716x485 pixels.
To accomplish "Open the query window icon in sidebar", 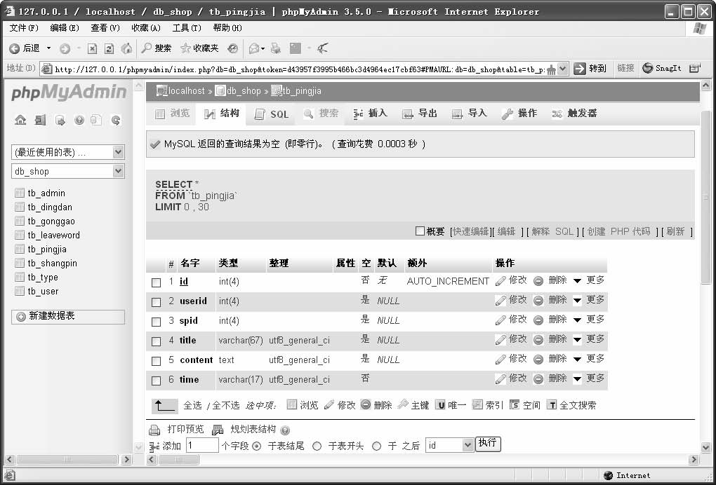I will (60, 120).
